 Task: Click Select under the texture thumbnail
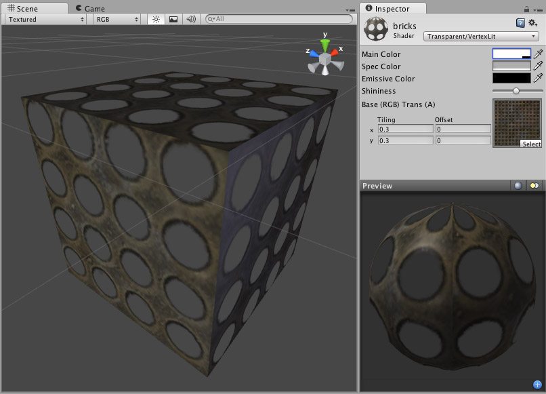531,143
